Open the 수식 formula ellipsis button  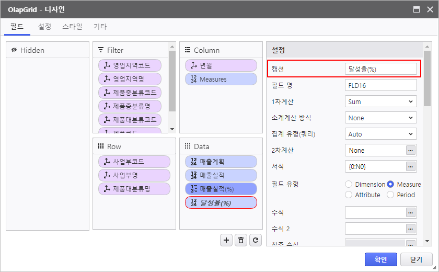pyautogui.click(x=411, y=212)
